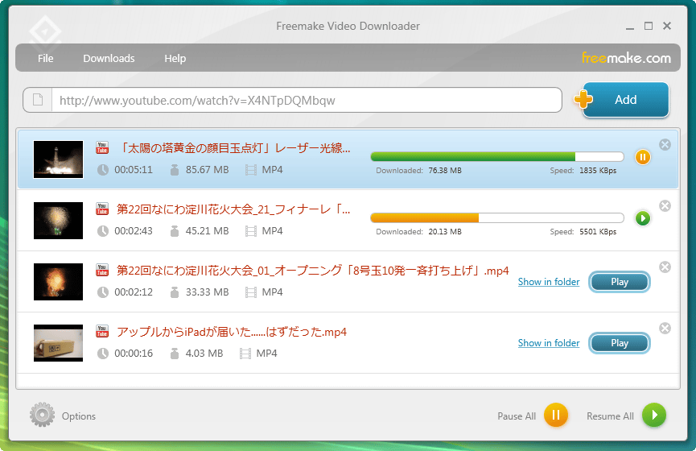Remove the 4.03 MB iPad video row
696x451 pixels.
(x=665, y=329)
